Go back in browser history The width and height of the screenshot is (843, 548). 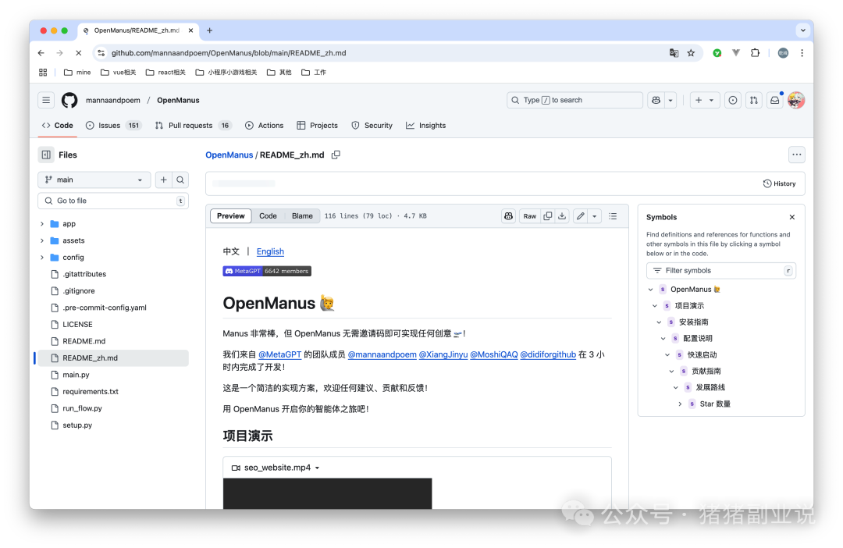[41, 53]
